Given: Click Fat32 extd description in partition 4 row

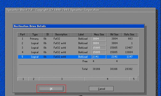Looking at the screenshot, I should (x=60, y=52).
